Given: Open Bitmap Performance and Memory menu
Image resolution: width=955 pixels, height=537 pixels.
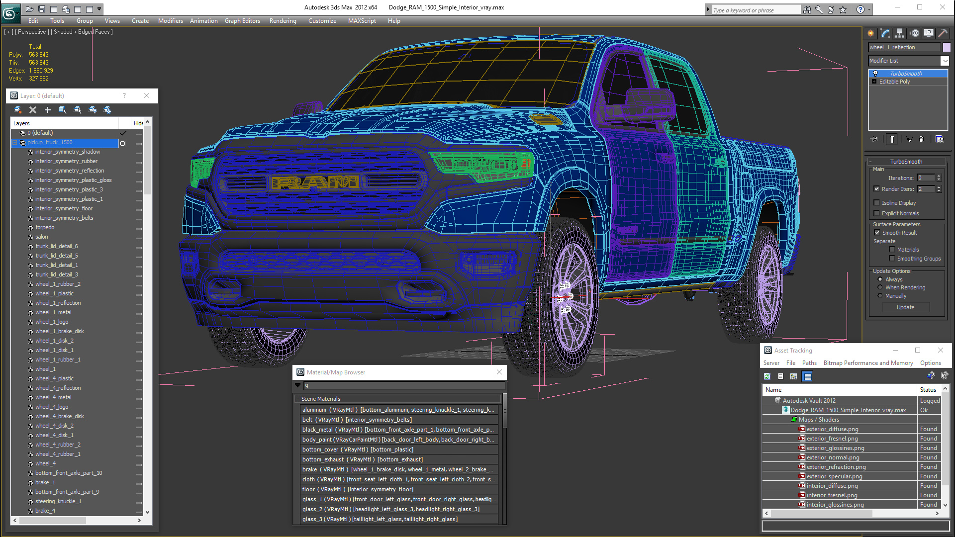Looking at the screenshot, I should tap(868, 363).
